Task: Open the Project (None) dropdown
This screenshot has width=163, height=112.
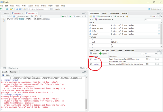Action: 155,9
